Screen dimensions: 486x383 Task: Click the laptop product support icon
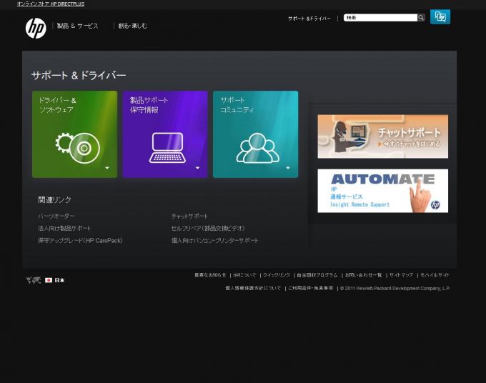(x=167, y=147)
